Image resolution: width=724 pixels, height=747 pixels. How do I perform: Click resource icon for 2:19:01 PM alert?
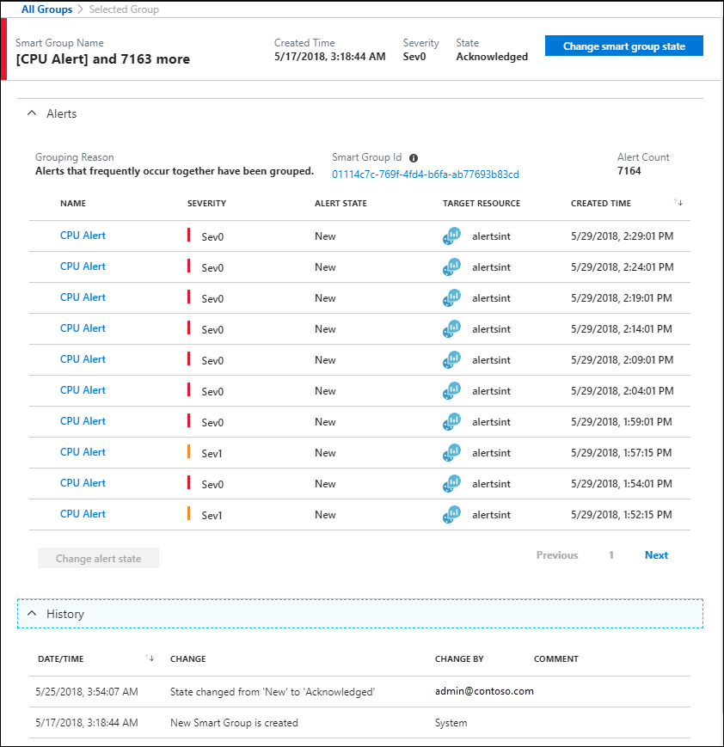click(451, 297)
